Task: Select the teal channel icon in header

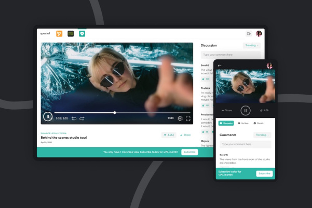Action: click(82, 33)
